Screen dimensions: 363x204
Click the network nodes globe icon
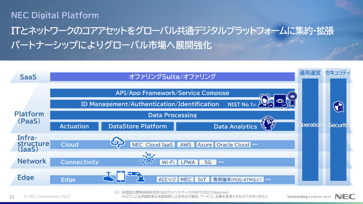point(148,159)
